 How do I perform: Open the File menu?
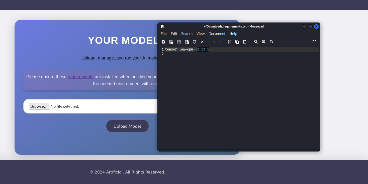pos(163,34)
